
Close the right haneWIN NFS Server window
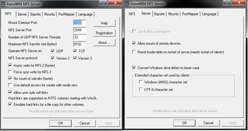(x=239, y=2)
